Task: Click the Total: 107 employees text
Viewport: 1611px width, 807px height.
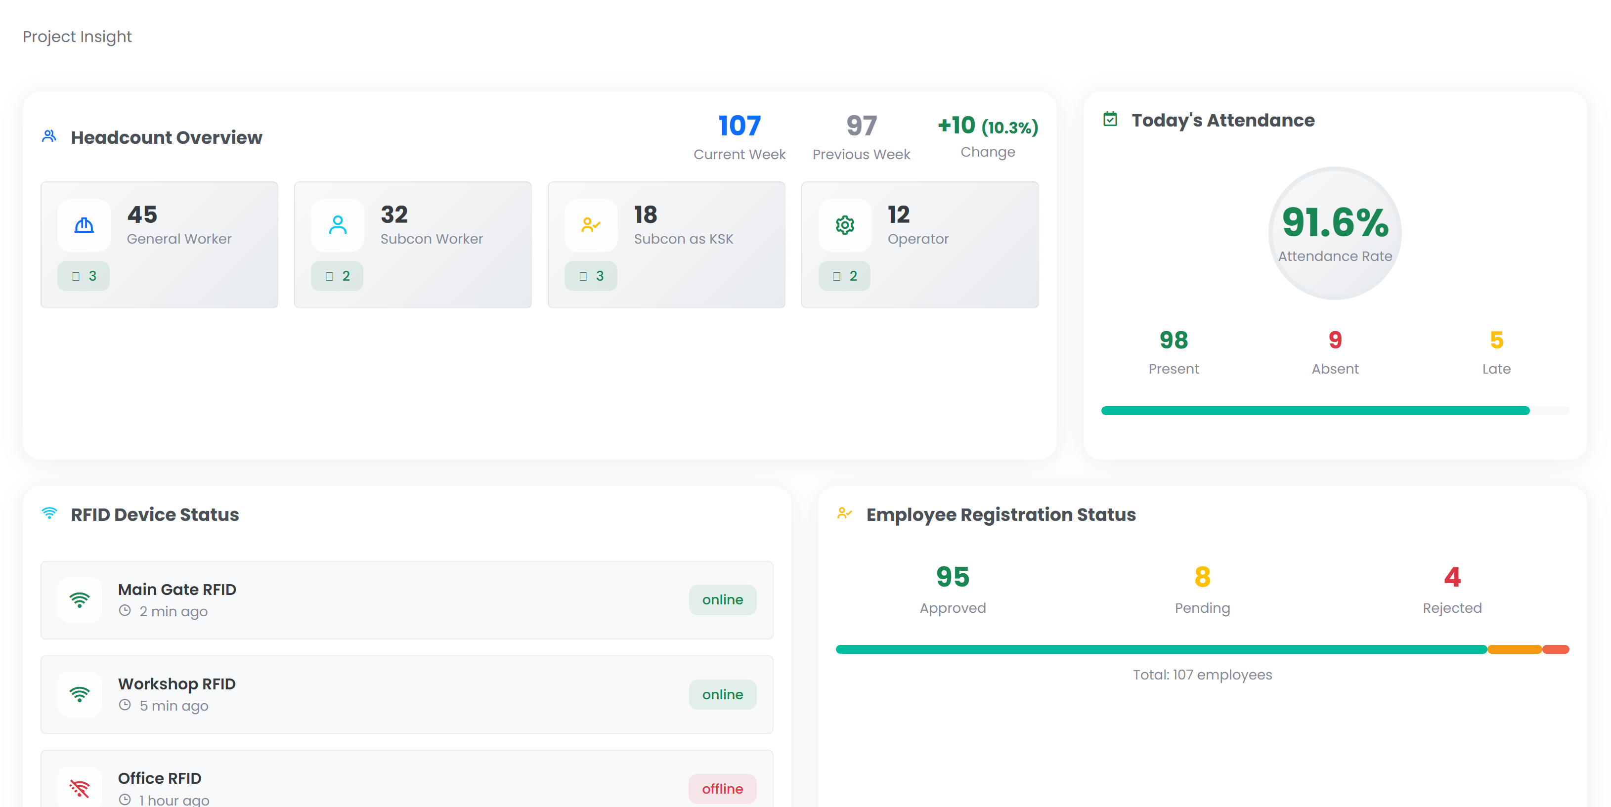Action: coord(1202,675)
